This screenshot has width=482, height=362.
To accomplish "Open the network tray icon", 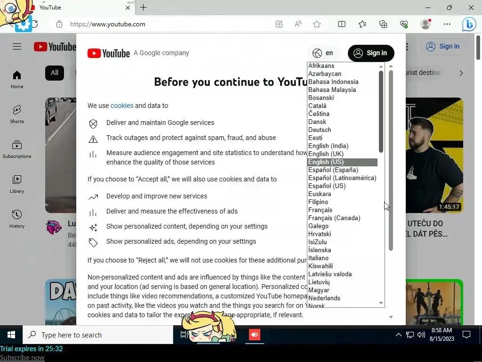I will tap(410, 335).
